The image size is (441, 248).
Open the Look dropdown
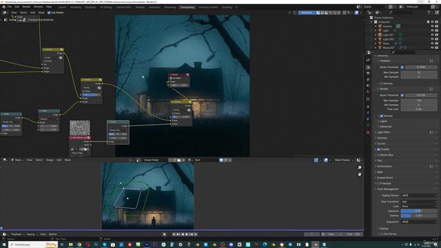tap(419, 207)
